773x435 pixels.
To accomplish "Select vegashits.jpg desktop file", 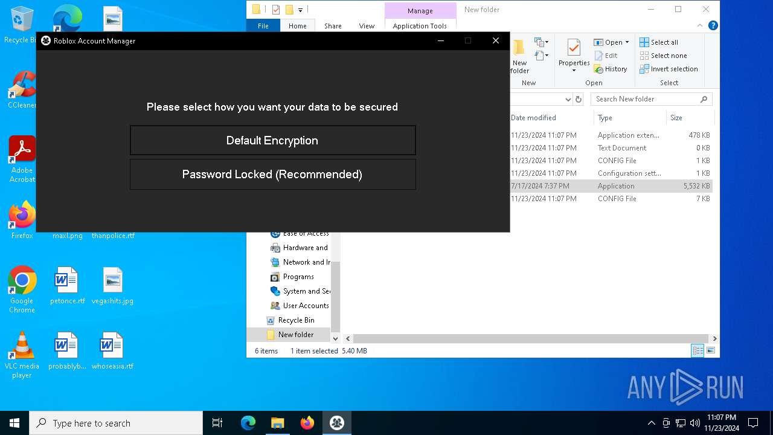I will point(112,286).
